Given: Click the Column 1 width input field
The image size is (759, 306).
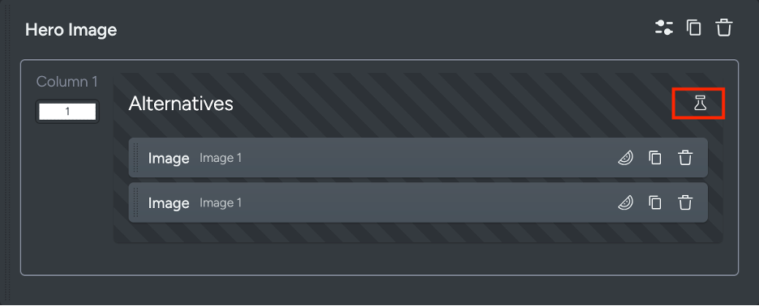Looking at the screenshot, I should [x=67, y=112].
